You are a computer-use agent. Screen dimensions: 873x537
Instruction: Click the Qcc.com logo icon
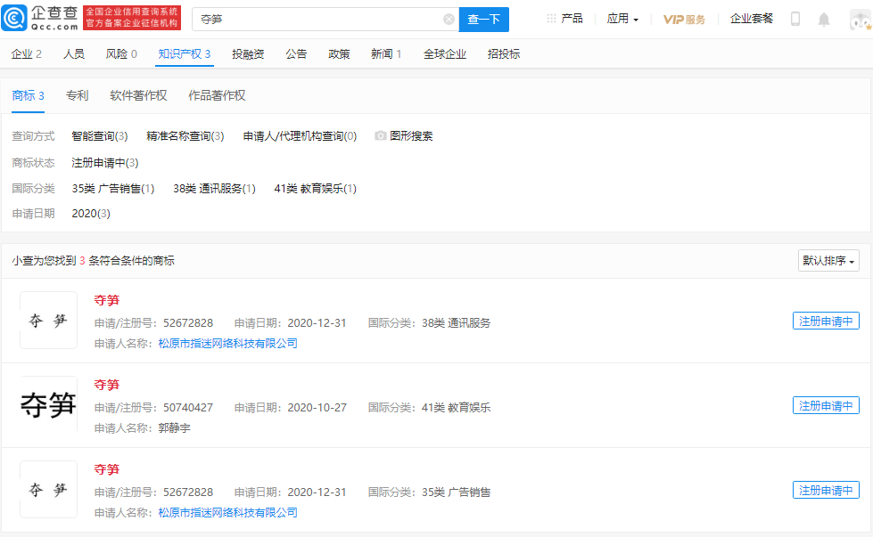(x=15, y=18)
